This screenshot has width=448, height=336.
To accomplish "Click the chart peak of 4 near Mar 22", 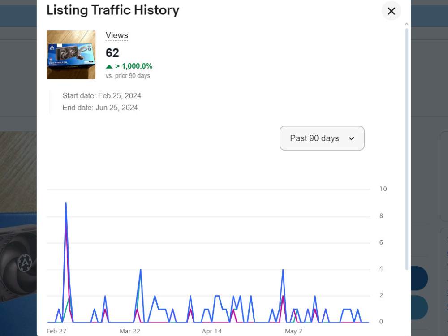I will [141, 269].
